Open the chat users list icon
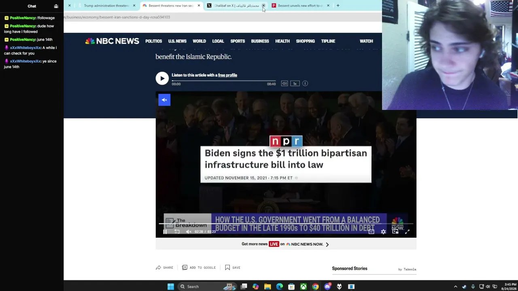This screenshot has width=518, height=291. click(x=56, y=6)
